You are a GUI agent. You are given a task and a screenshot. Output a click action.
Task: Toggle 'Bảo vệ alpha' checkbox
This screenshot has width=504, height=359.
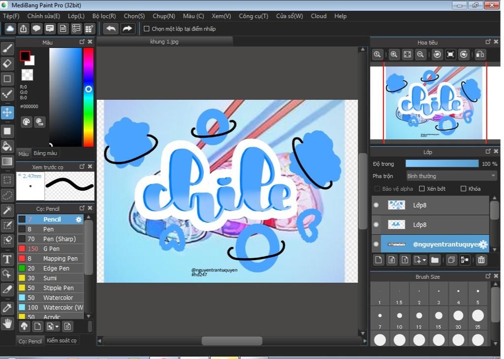[377, 188]
